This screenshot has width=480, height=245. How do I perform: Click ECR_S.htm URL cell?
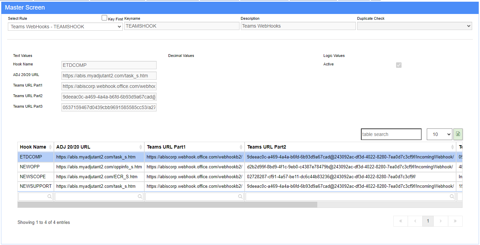99,177
